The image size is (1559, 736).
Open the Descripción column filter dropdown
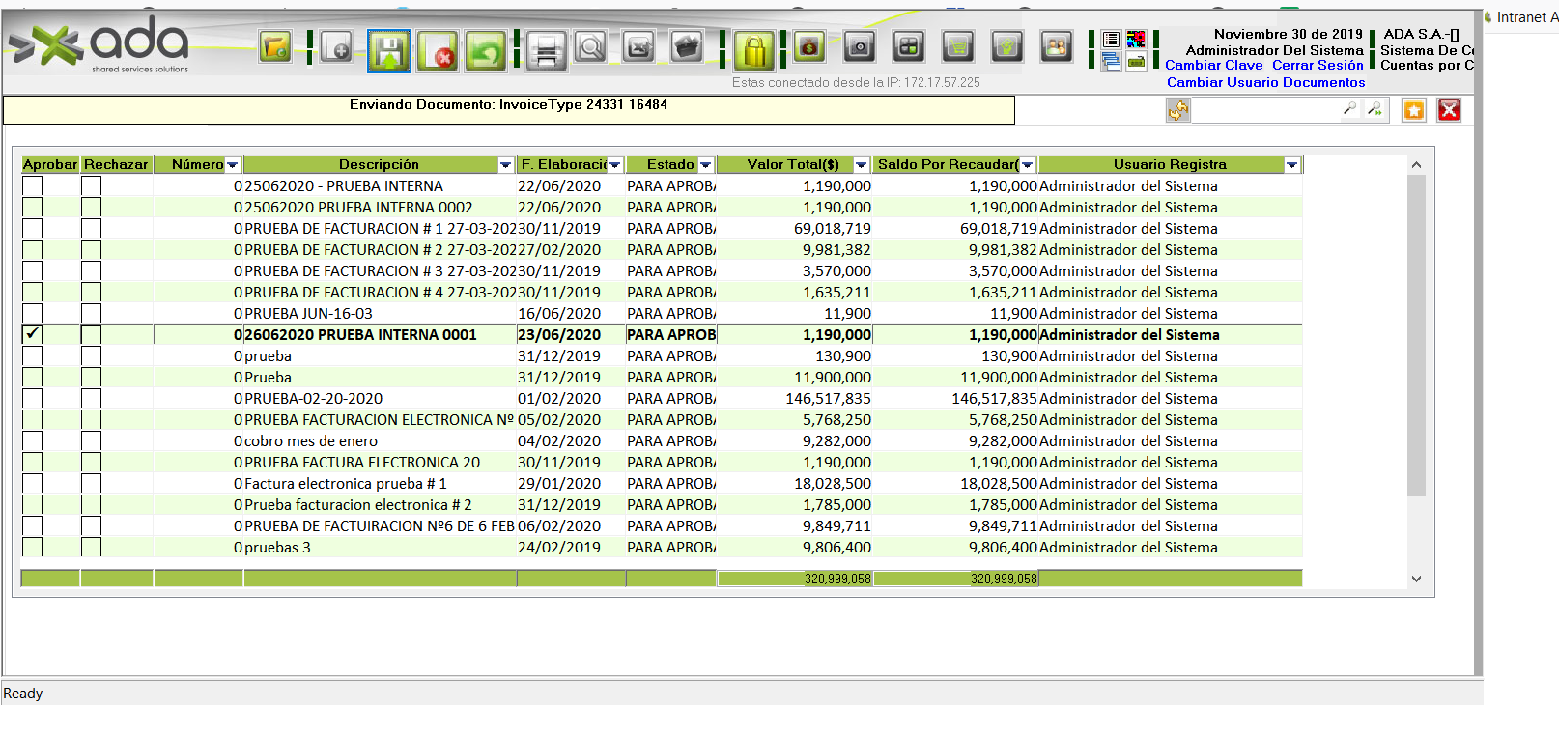(505, 165)
